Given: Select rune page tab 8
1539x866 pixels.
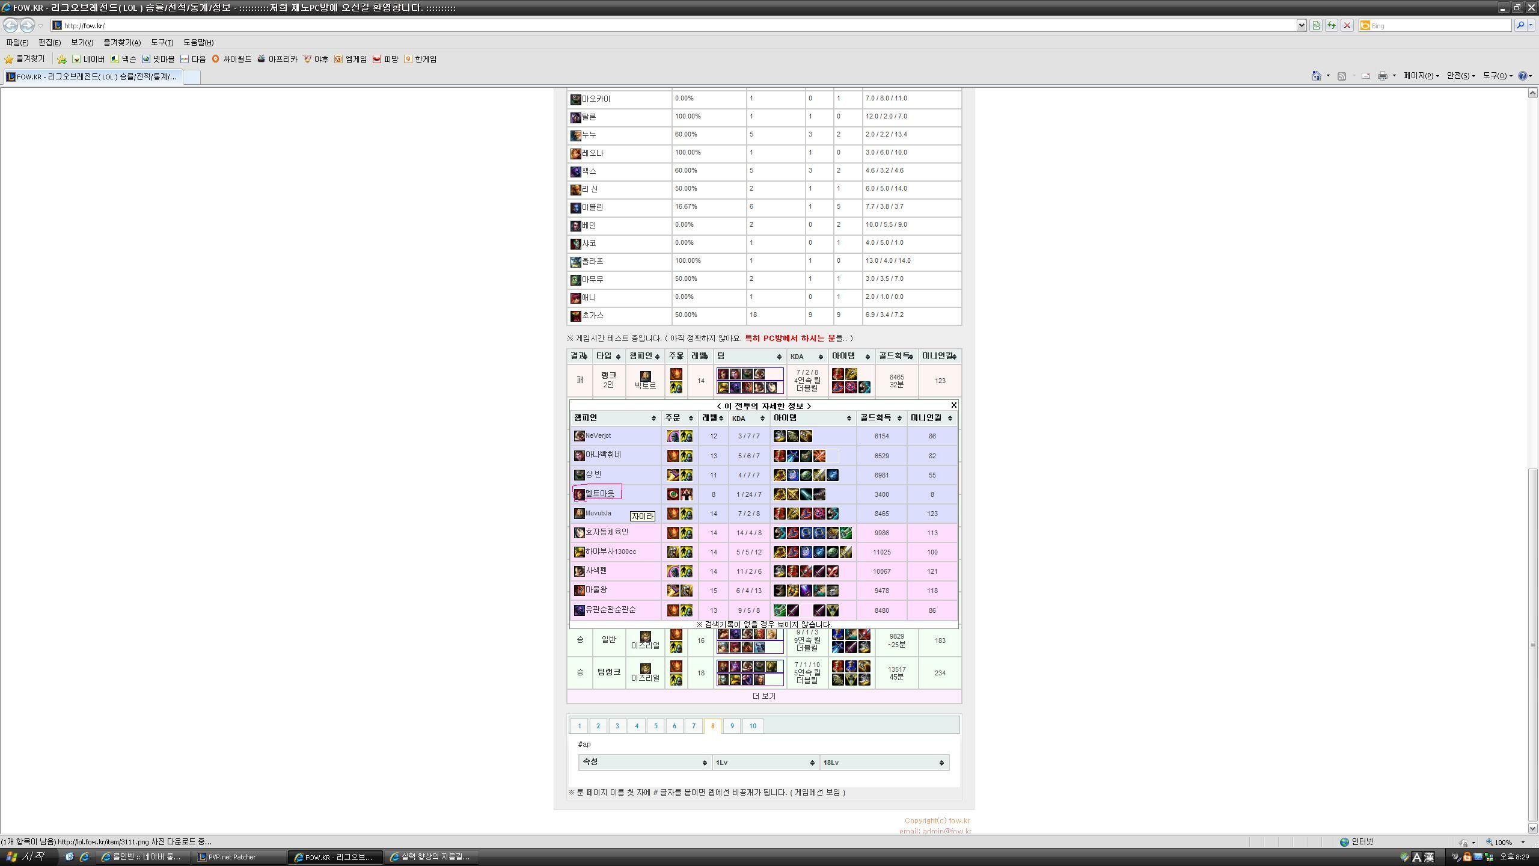Looking at the screenshot, I should point(712,726).
